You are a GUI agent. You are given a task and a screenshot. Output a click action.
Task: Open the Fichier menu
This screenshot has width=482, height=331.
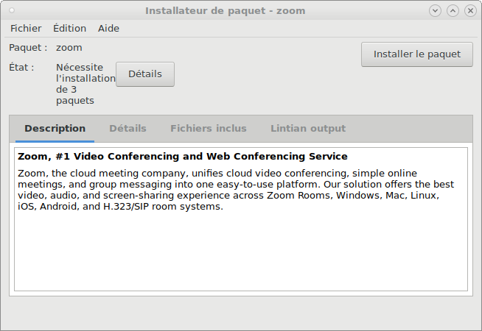pos(26,28)
